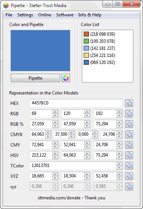Maximize the Pipette window

[118, 4]
